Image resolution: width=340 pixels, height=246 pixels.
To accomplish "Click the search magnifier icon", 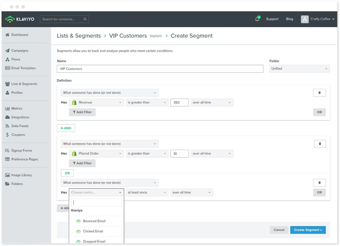I will [85, 19].
